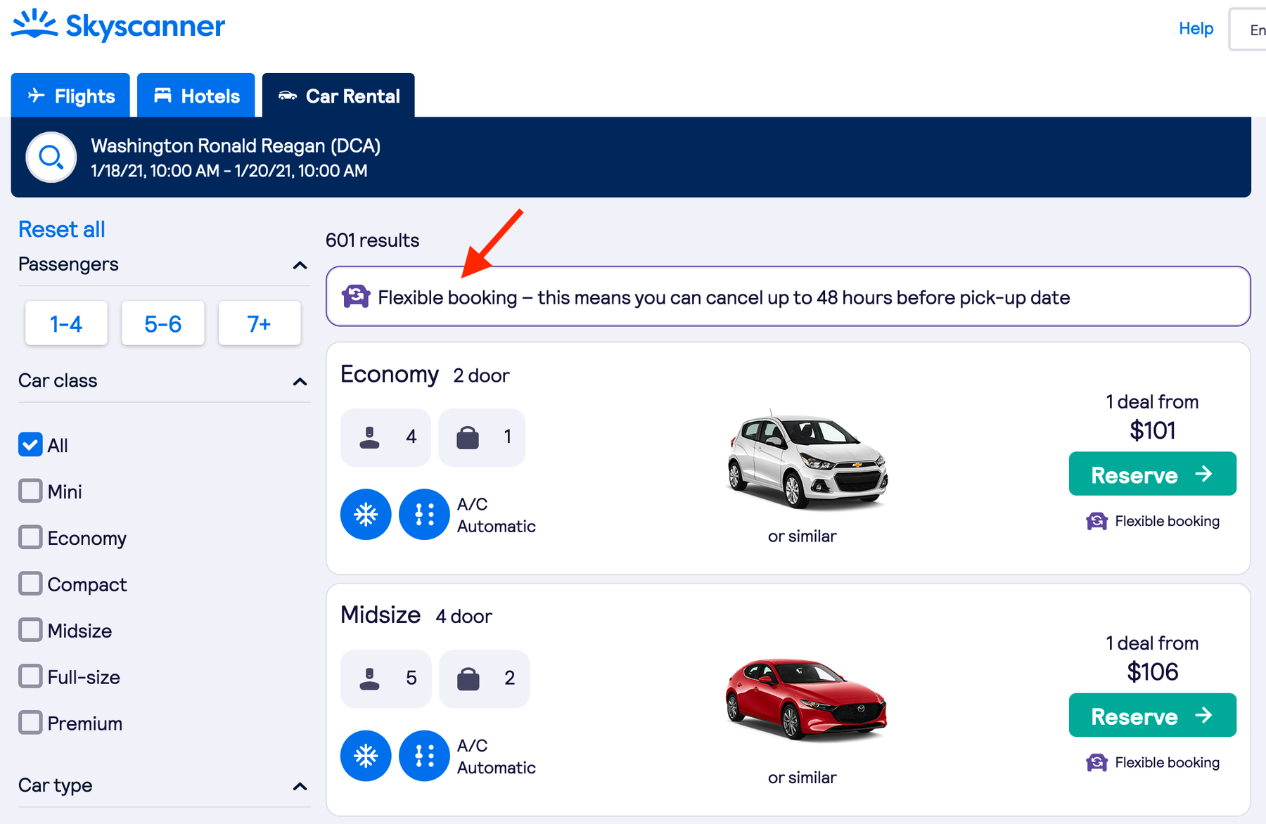Check the Compact car class checkbox
Screen dimensions: 1266x824
pyautogui.click(x=30, y=584)
